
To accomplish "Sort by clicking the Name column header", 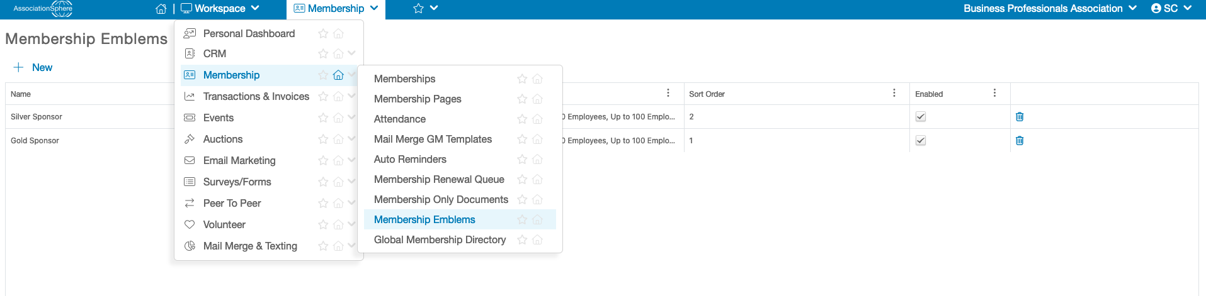I will tap(21, 94).
